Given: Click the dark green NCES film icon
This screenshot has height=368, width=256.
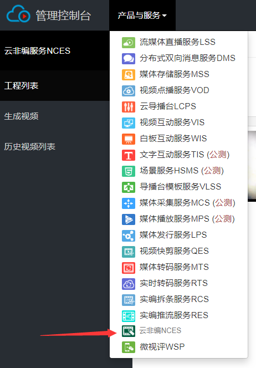Looking at the screenshot, I should coord(129,331).
